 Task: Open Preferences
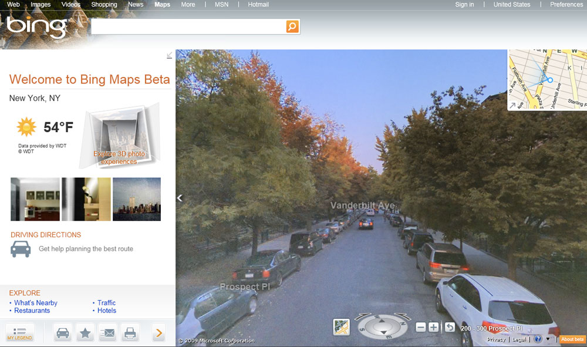(566, 5)
